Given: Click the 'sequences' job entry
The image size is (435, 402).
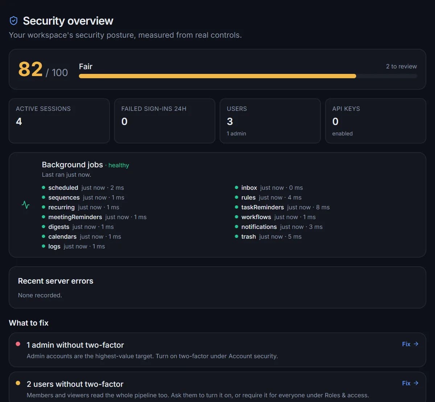Looking at the screenshot, I should click(x=83, y=197).
